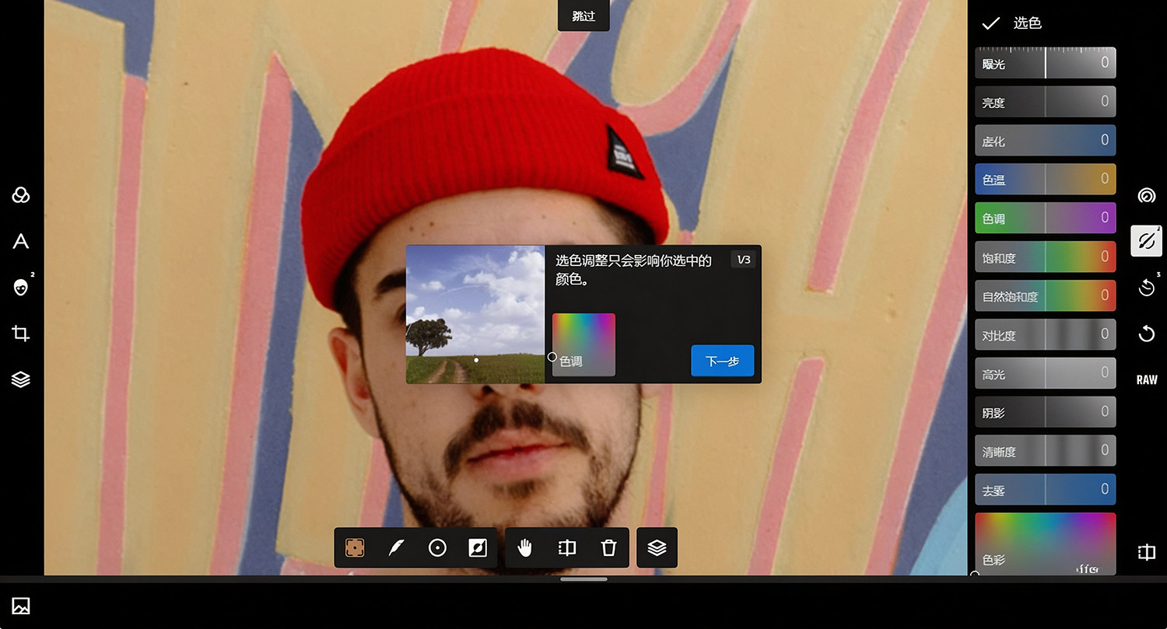Click the landscape thumbnail in tutorial popup

475,314
